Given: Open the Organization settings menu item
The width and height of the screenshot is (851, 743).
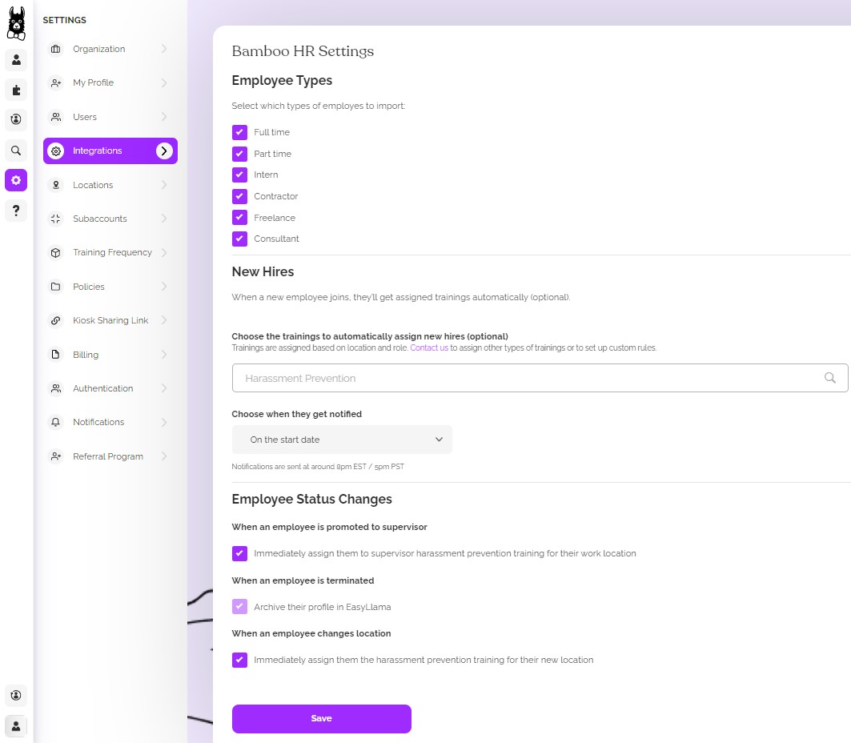Looking at the screenshot, I should [110, 49].
